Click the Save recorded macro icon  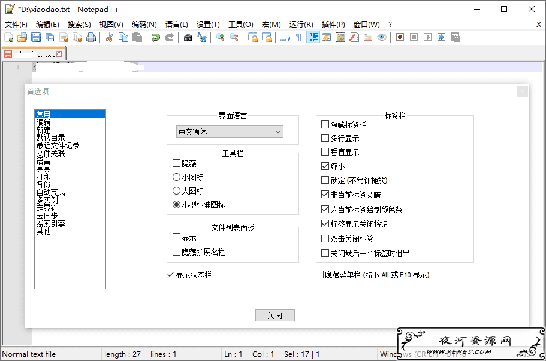point(455,37)
